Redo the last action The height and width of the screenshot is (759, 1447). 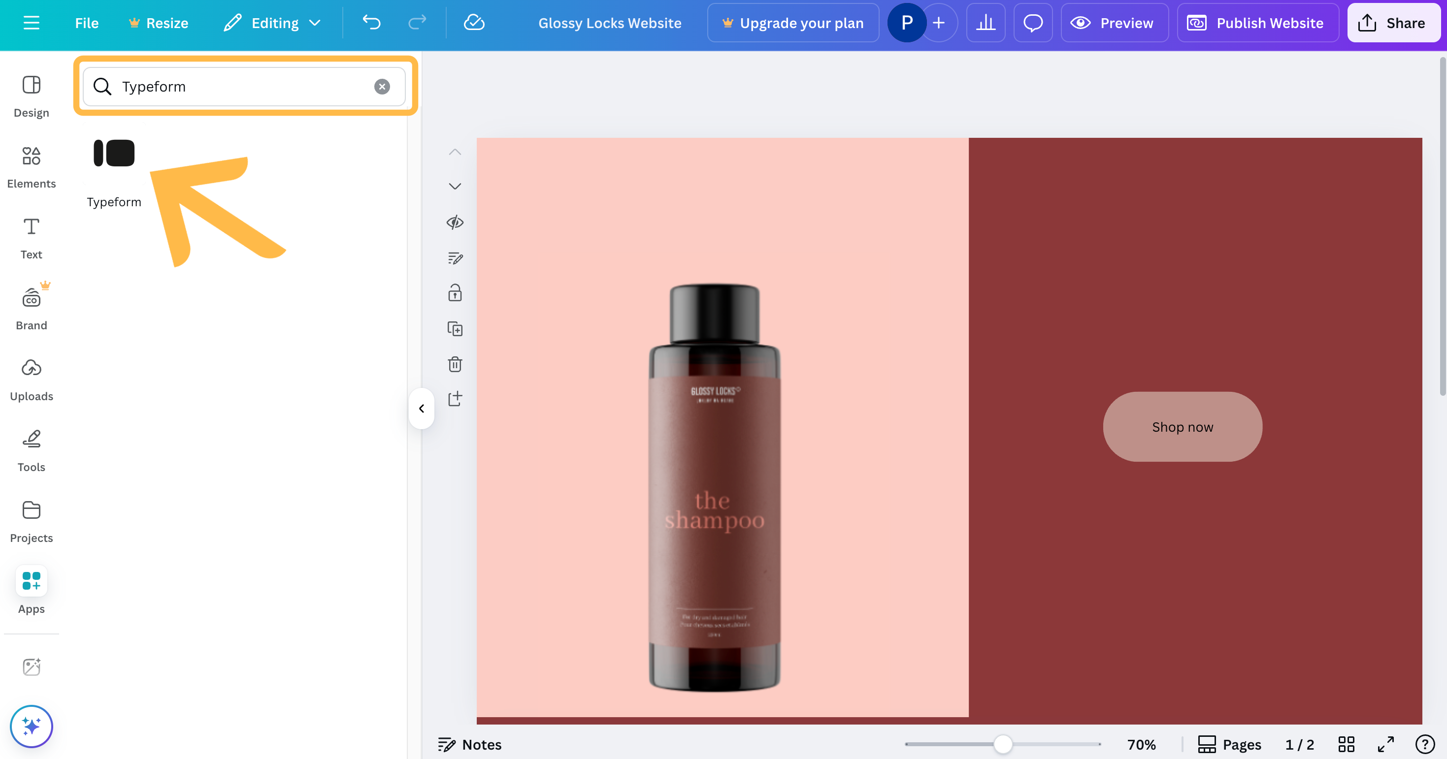coord(417,23)
